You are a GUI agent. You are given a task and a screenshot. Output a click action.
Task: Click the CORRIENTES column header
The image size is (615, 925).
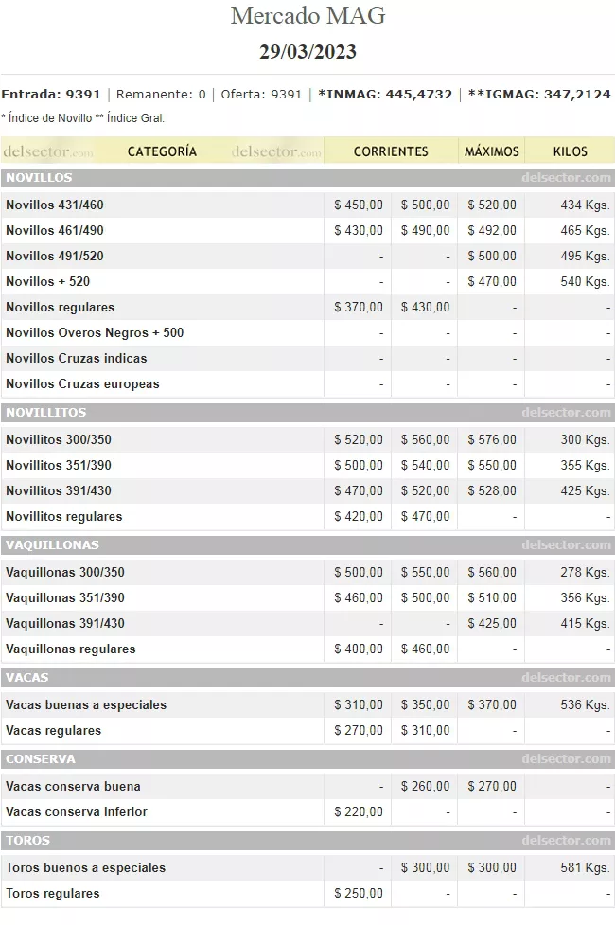pyautogui.click(x=391, y=151)
